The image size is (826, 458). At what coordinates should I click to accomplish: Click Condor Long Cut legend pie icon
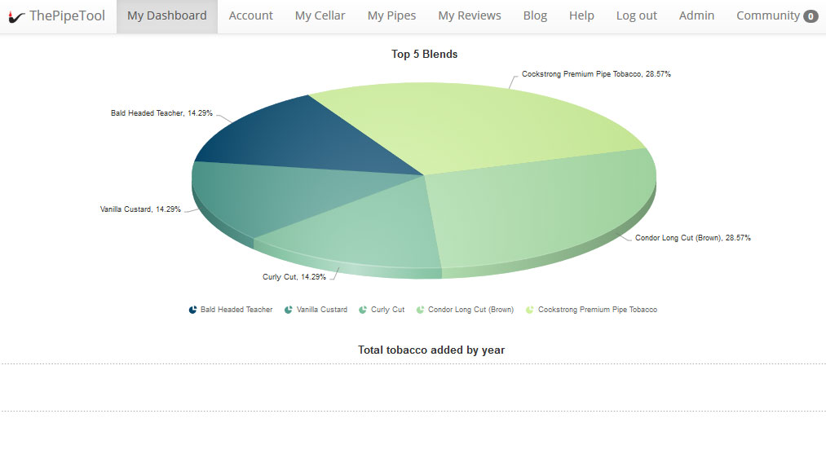point(421,310)
